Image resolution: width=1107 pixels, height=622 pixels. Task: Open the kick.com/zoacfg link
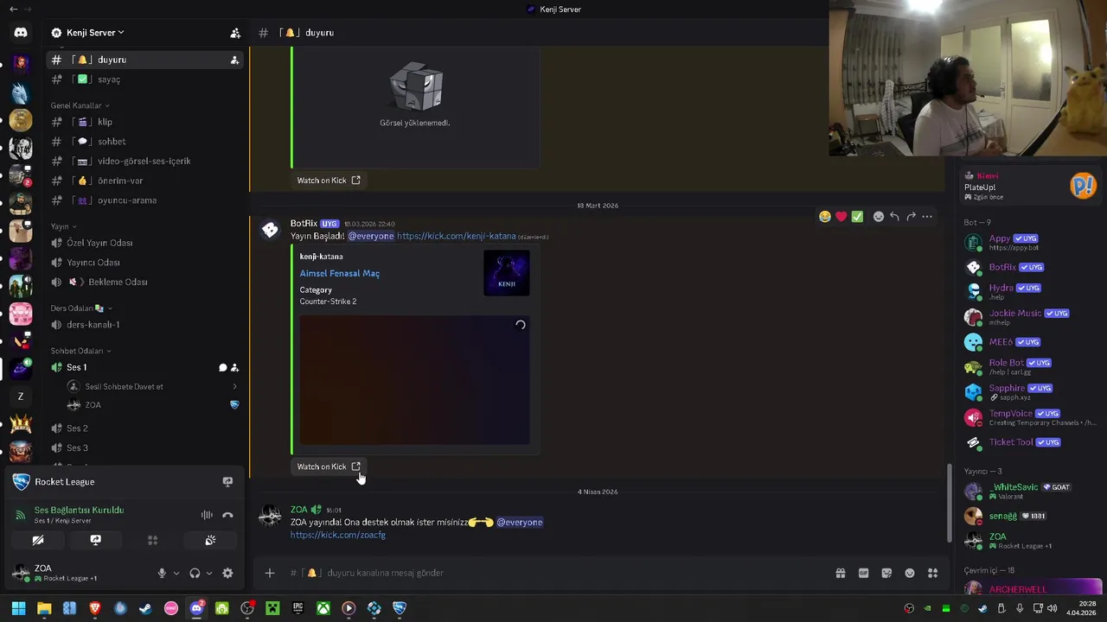pyautogui.click(x=338, y=535)
